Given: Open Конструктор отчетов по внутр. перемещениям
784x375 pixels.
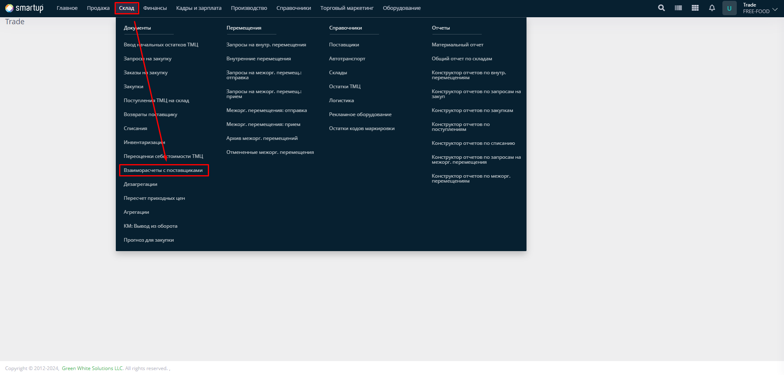Looking at the screenshot, I should point(469,75).
